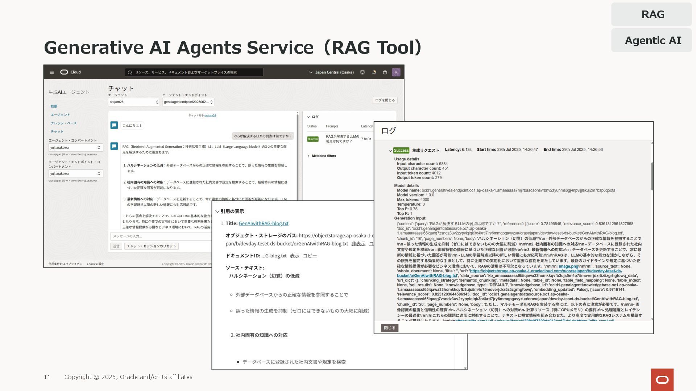Open チャット in the left navigation
The image size is (696, 391).
pos(57,132)
